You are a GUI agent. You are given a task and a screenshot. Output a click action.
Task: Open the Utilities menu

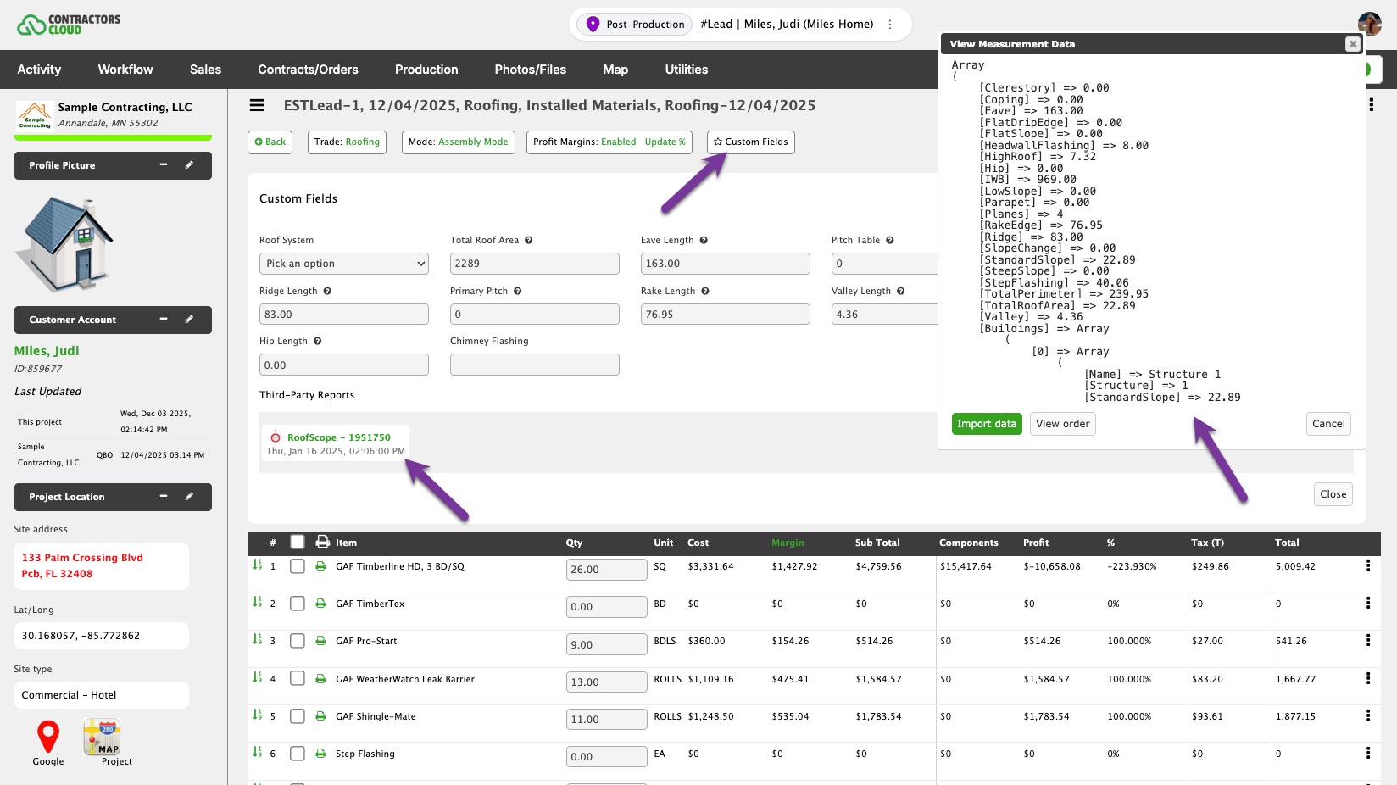687,70
